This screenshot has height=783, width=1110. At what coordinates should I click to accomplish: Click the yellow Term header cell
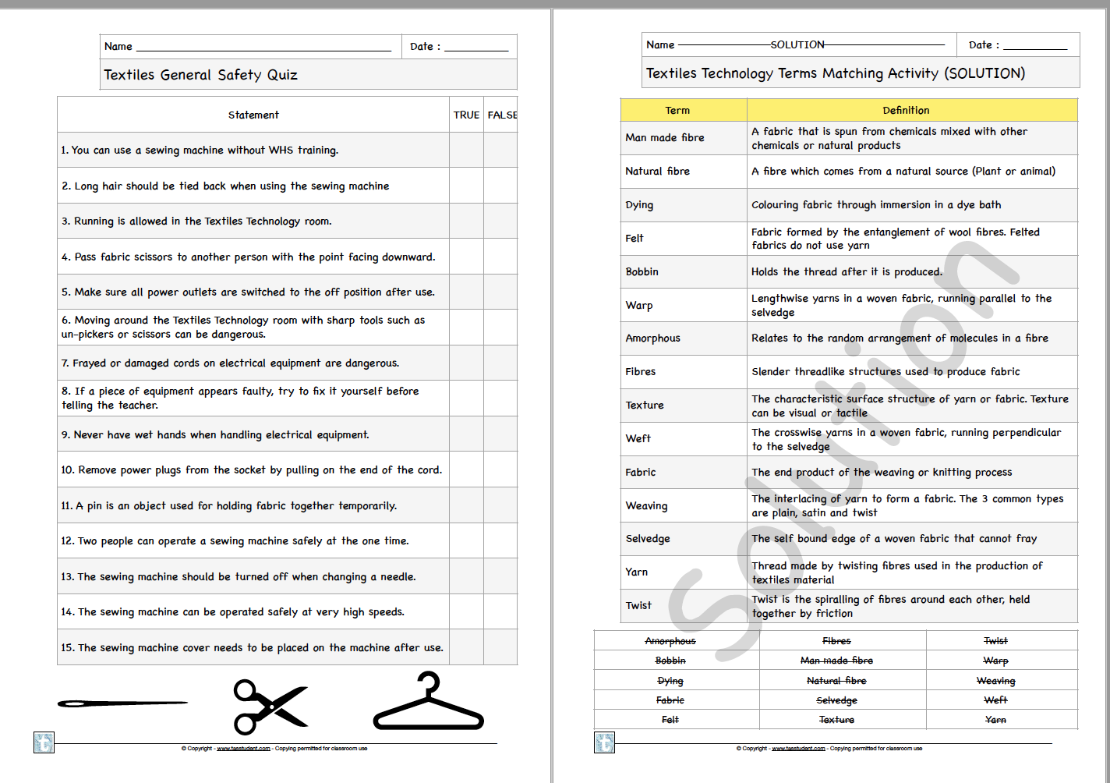coord(677,110)
